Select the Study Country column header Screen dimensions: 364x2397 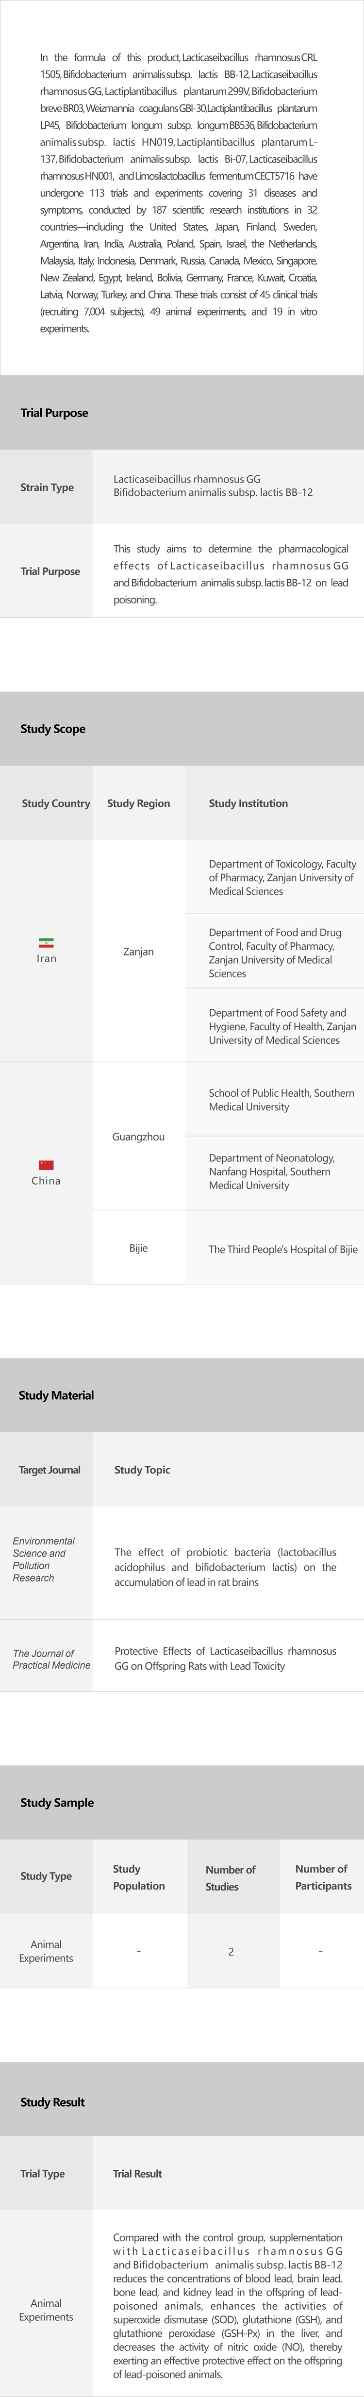(56, 803)
